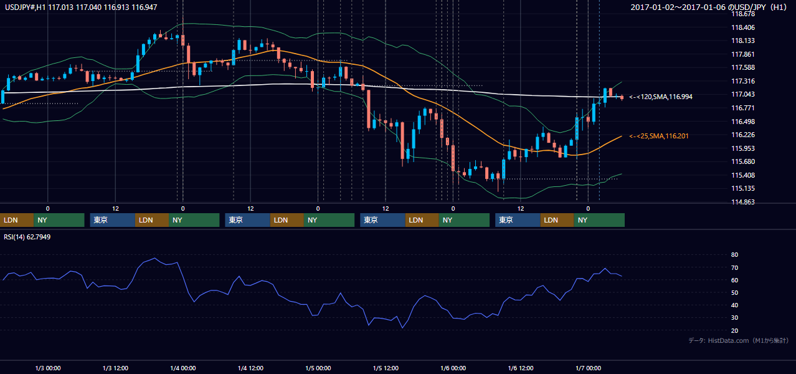Click the RSI level label 60
Image resolution: width=796 pixels, height=374 pixels.
(x=734, y=280)
